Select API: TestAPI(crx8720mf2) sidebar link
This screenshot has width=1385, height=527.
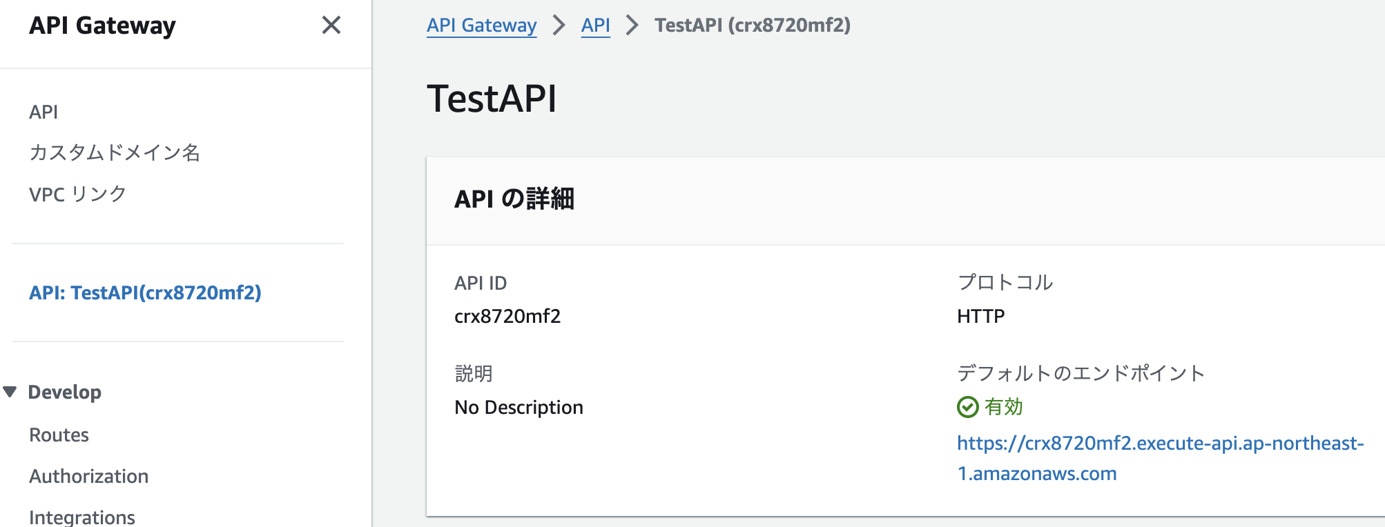point(145,292)
